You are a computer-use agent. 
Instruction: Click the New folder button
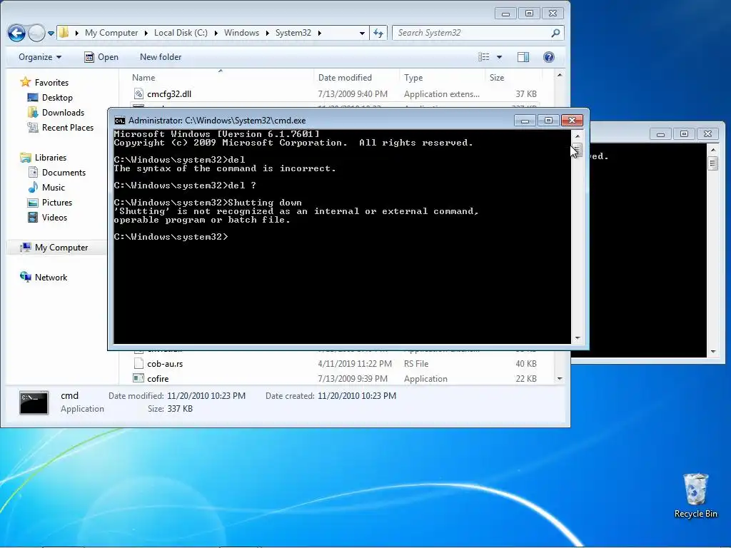point(161,57)
